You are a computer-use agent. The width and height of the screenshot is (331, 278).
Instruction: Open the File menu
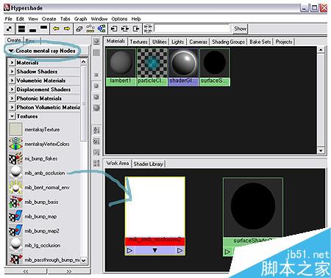tap(8, 19)
